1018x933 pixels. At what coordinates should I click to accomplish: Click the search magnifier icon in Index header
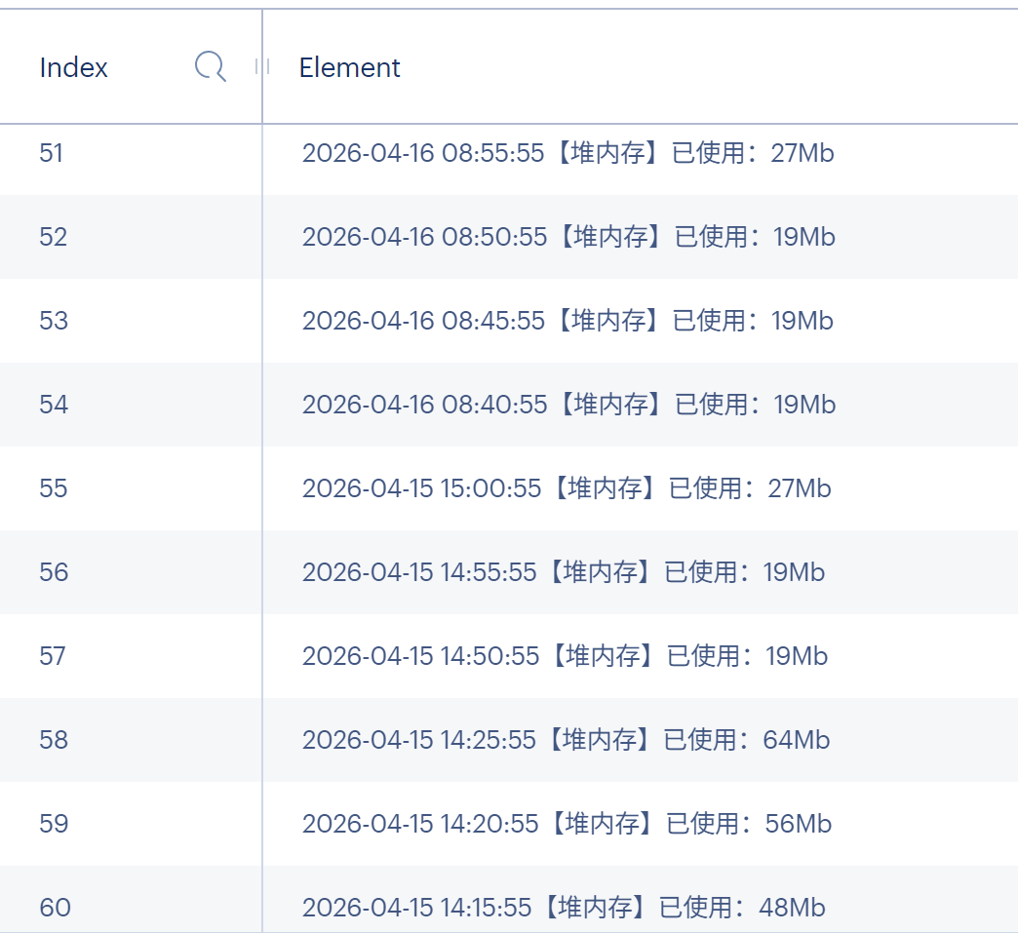[211, 67]
